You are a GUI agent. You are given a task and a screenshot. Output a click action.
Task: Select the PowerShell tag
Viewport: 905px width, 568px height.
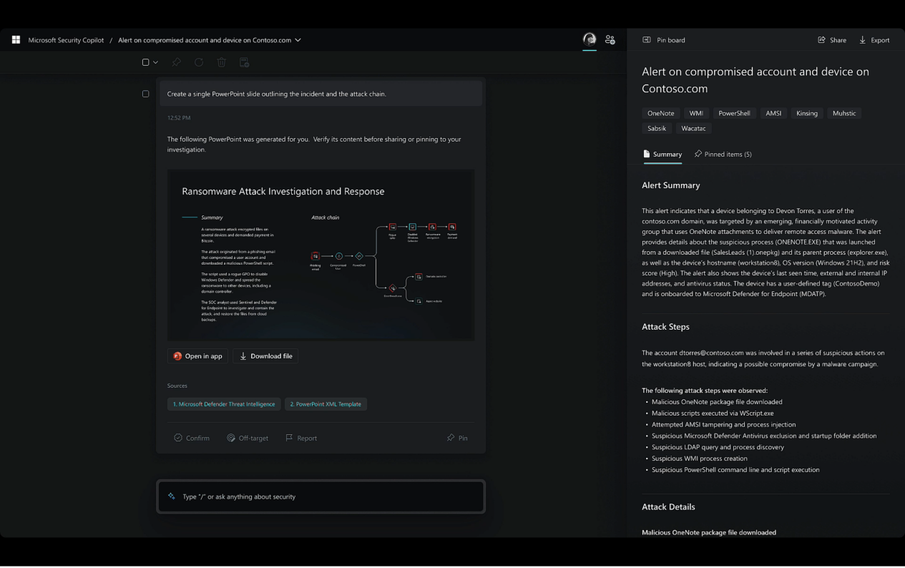734,113
